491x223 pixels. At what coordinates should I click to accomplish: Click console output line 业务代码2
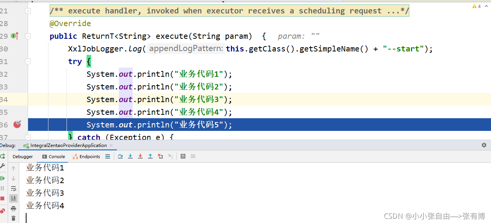click(45, 180)
